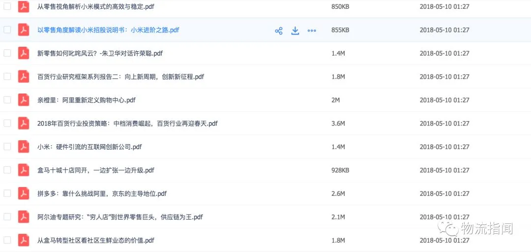Select the checkbox for 盒马十城十店同开 file
Viewport: 531px width, 252px height.
(x=7, y=170)
